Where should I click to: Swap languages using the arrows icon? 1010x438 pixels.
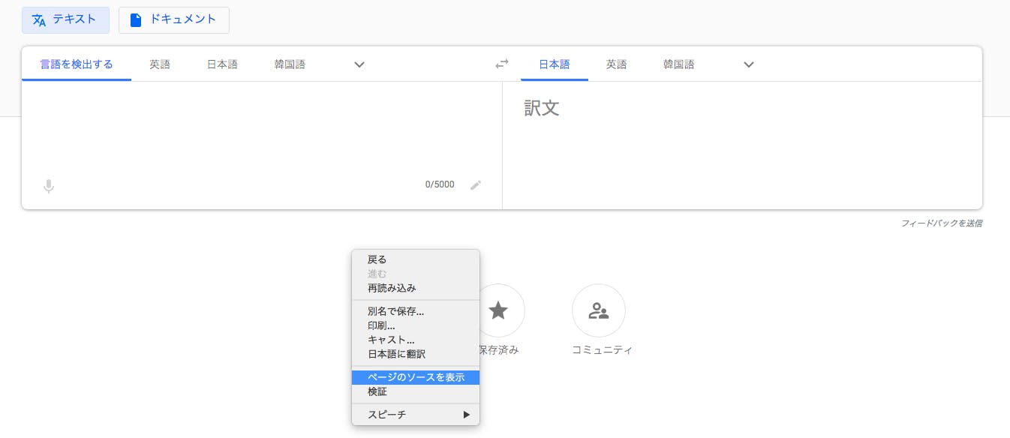(501, 64)
